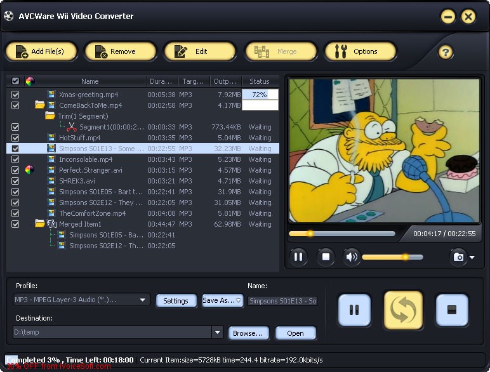Click the 00:04:17 / 00:22:55 time display
The height and width of the screenshot is (372, 490).
444,234
